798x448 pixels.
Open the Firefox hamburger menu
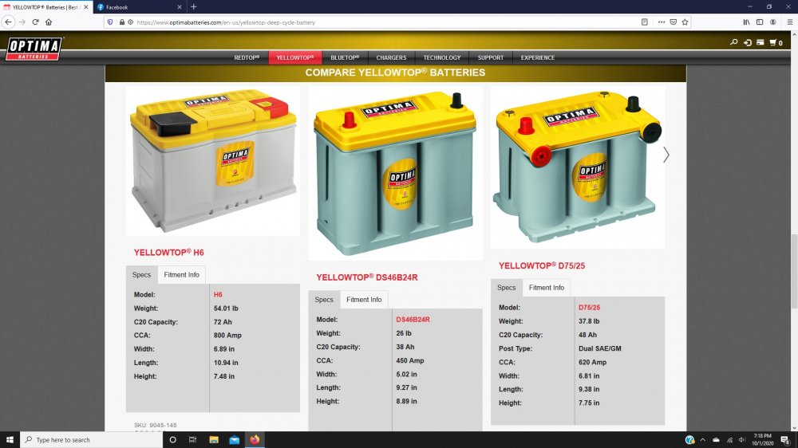[x=788, y=22]
